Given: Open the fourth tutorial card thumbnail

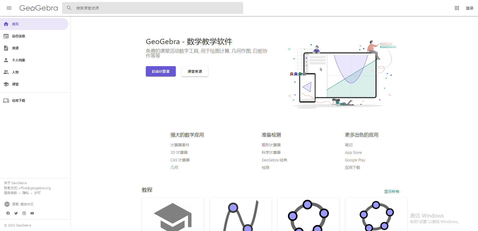Looking at the screenshot, I should click(376, 214).
